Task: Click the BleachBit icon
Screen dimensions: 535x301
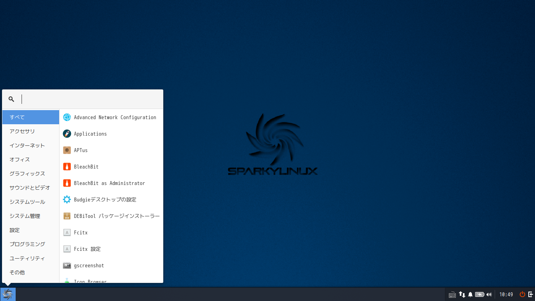Action: 67,167
